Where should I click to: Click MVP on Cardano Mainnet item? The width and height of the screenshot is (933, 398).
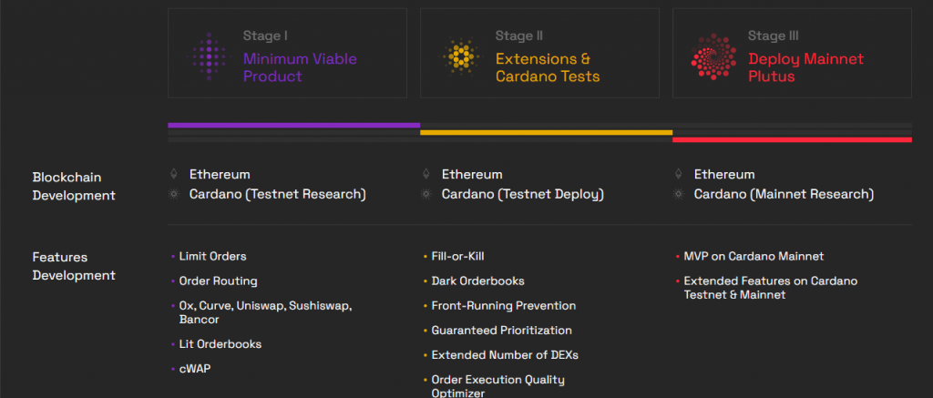pos(750,257)
